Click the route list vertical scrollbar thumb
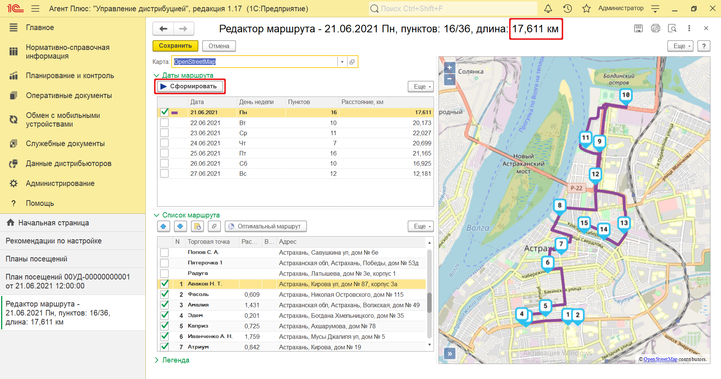The image size is (721, 379). [x=429, y=302]
